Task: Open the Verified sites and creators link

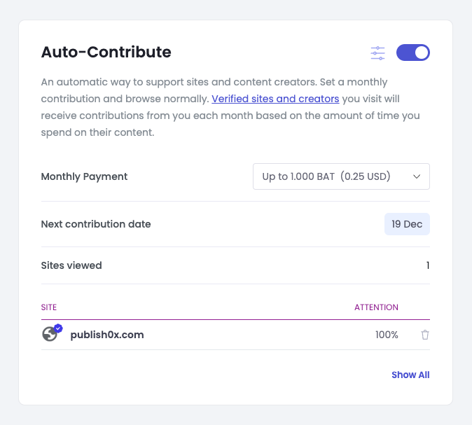Action: (275, 99)
